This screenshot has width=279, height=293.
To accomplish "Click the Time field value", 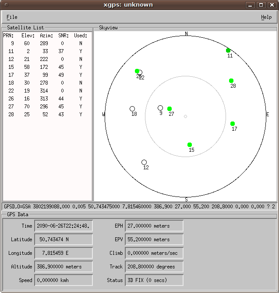I will [64, 226].
